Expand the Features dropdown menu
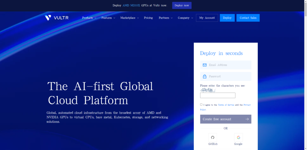This screenshot has height=150, width=307. coord(108,18)
